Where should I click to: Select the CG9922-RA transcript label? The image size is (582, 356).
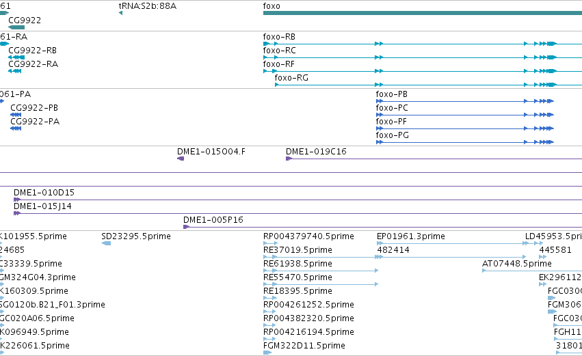[34, 64]
